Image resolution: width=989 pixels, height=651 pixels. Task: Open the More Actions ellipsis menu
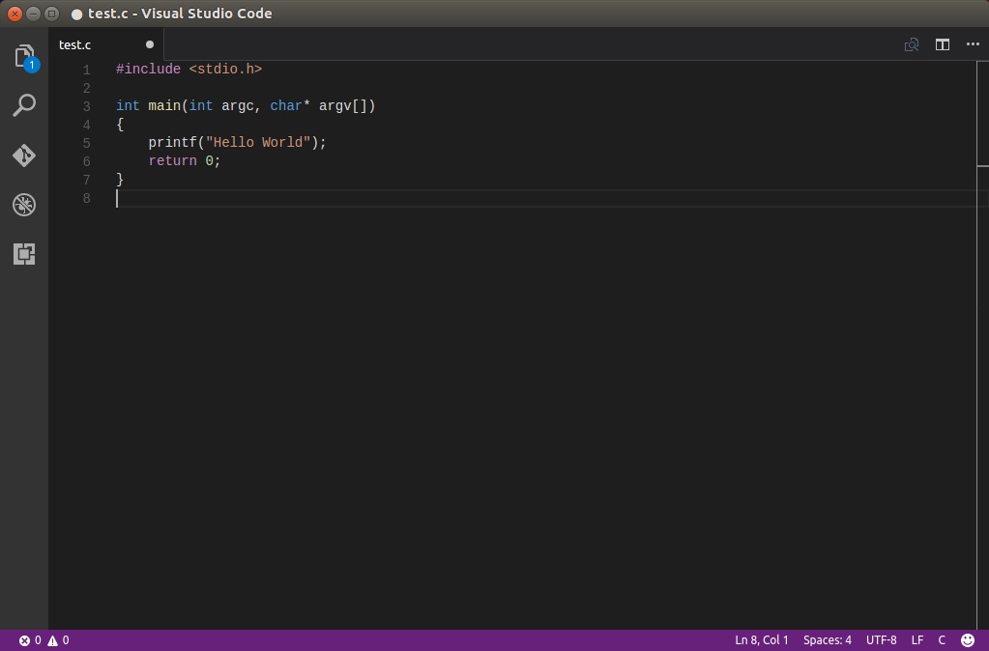click(973, 44)
